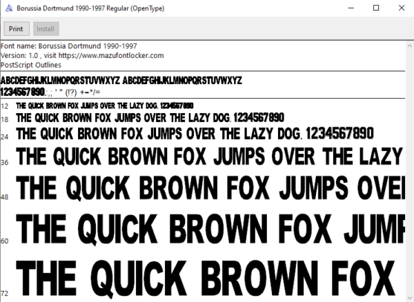Click the font viewer app icon in title bar

(9, 8)
